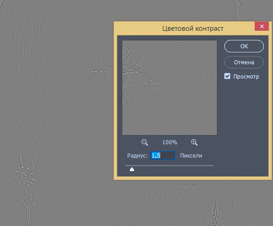
Task: Click the Пиксели units label
Action: 191,156
